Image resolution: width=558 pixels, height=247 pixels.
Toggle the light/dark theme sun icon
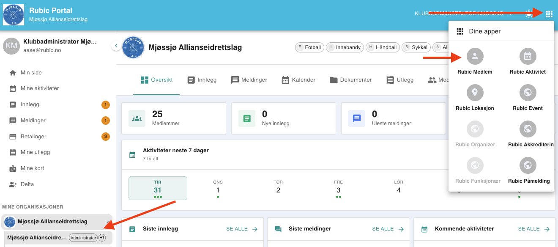pos(529,14)
